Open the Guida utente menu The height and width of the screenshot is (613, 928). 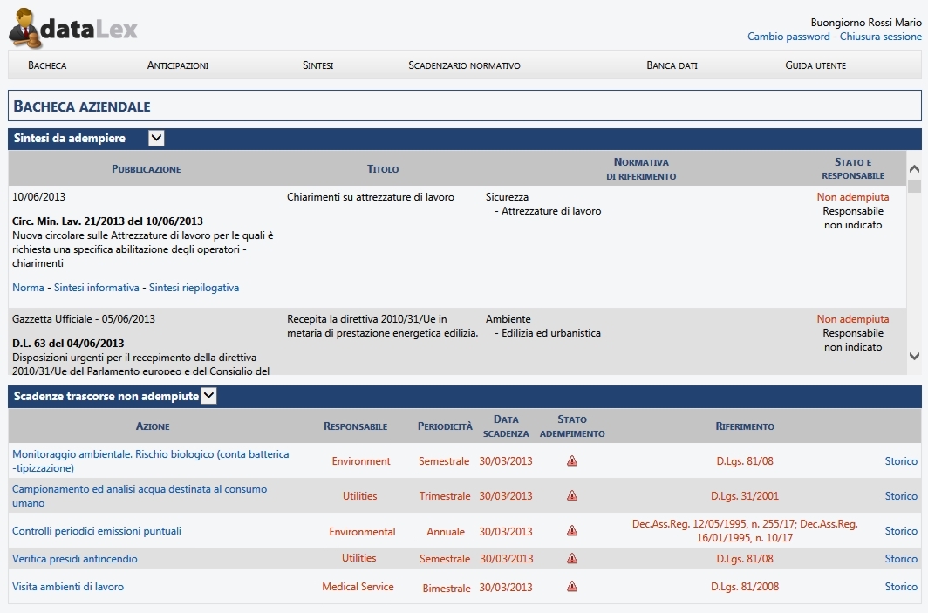[x=815, y=65]
